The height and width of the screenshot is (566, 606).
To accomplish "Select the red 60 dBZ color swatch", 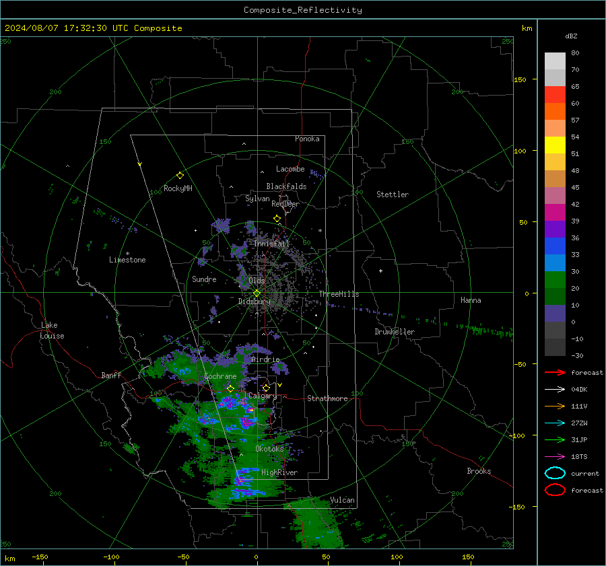I will (555, 95).
